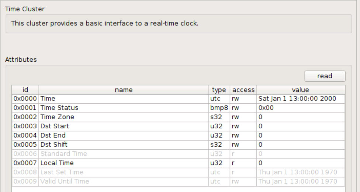Viewport: 360px width, 192px height.
Task: Click the type column header
Action: (x=219, y=90)
